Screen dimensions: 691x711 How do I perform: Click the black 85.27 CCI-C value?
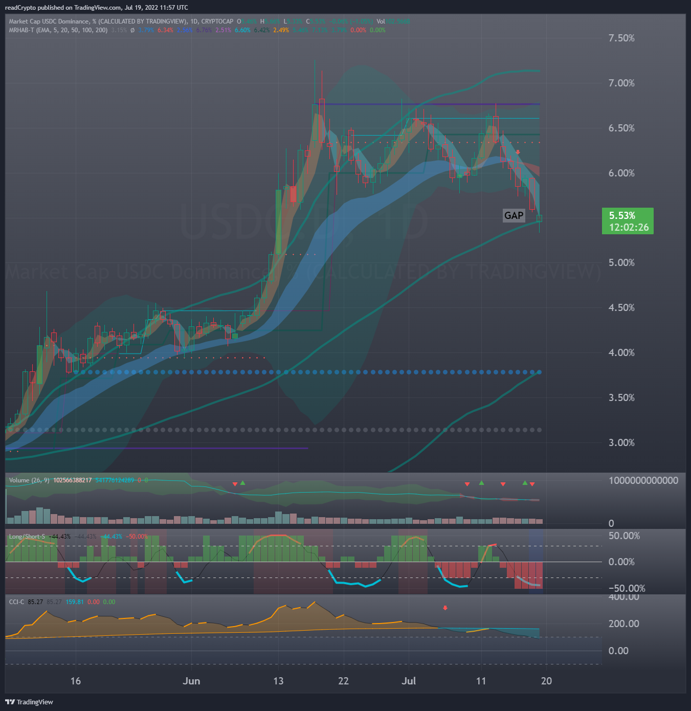tap(35, 602)
